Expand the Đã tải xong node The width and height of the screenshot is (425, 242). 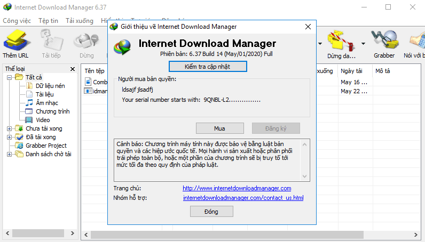9,137
